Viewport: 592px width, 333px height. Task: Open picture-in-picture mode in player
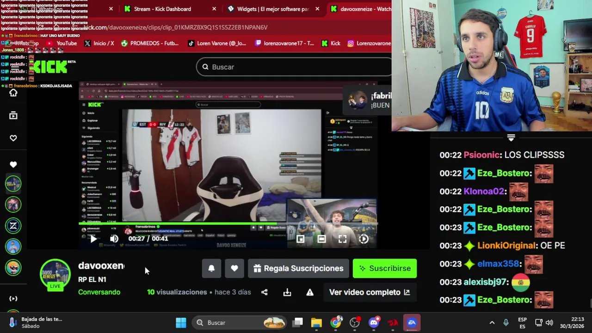(x=300, y=239)
